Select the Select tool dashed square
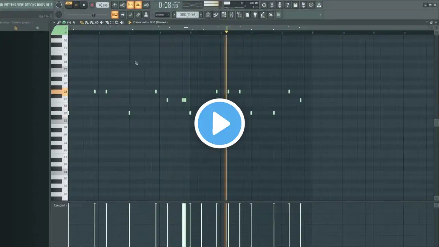 point(111,22)
